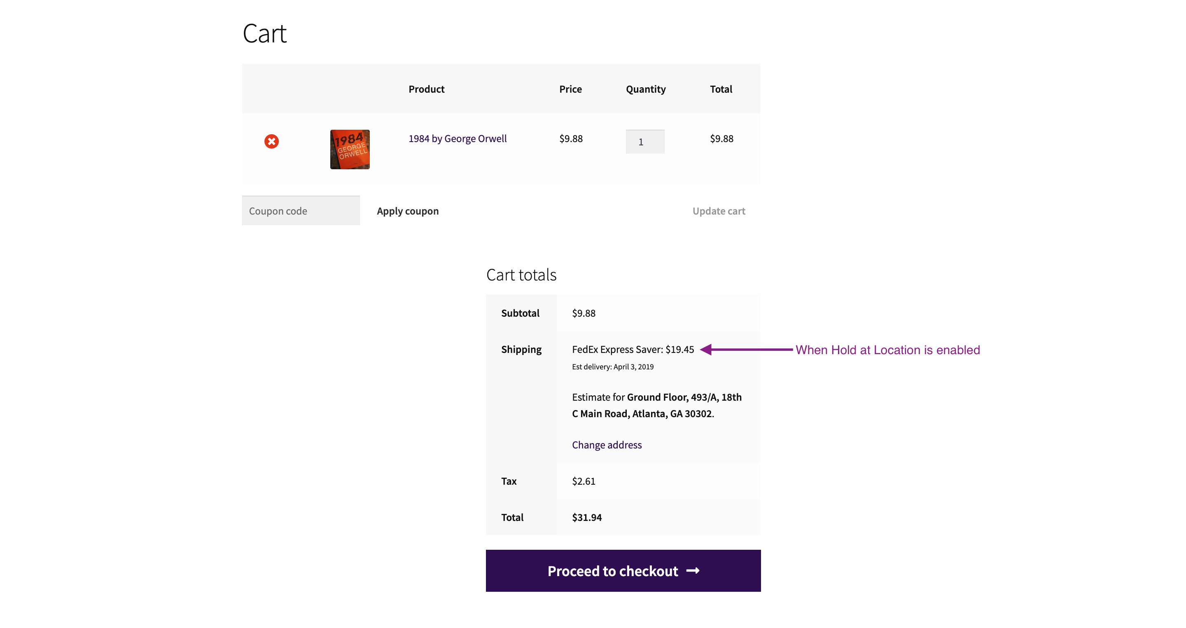The height and width of the screenshot is (628, 1186).
Task: Click the 'Update cart' button
Action: (x=719, y=210)
